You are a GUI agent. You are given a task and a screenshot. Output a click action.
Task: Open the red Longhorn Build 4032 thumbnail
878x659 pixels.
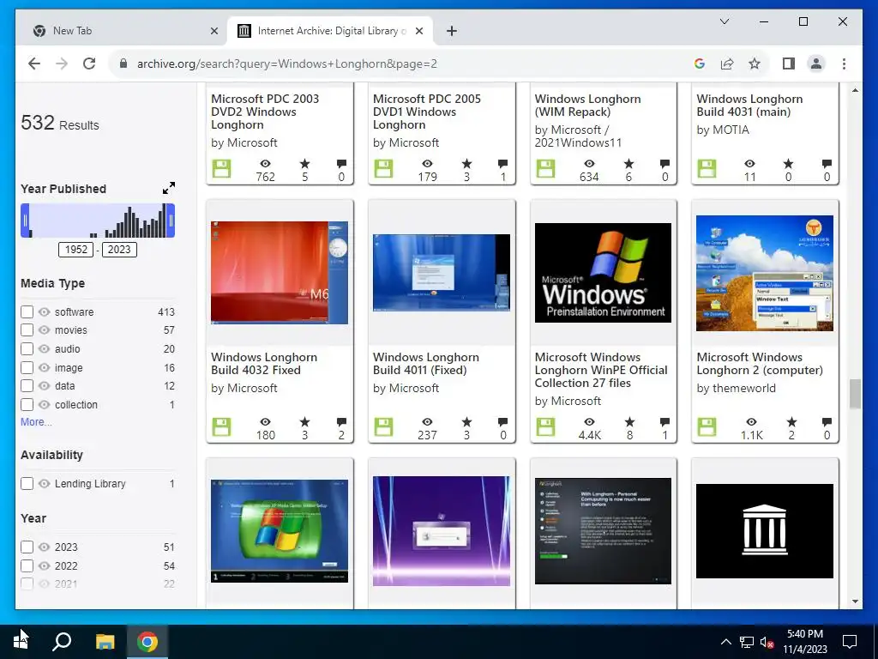click(x=280, y=272)
